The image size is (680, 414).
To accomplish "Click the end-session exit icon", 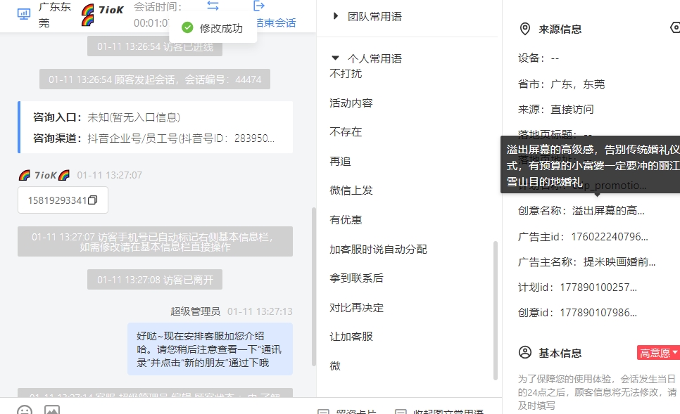I will click(258, 6).
